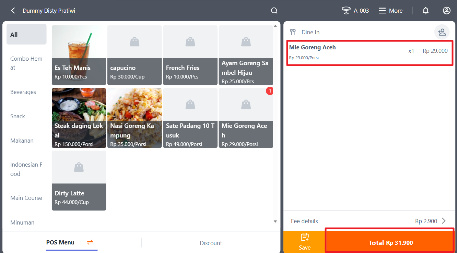This screenshot has width=457, height=253.
Task: Click the Dine In fork icon
Action: tap(293, 32)
